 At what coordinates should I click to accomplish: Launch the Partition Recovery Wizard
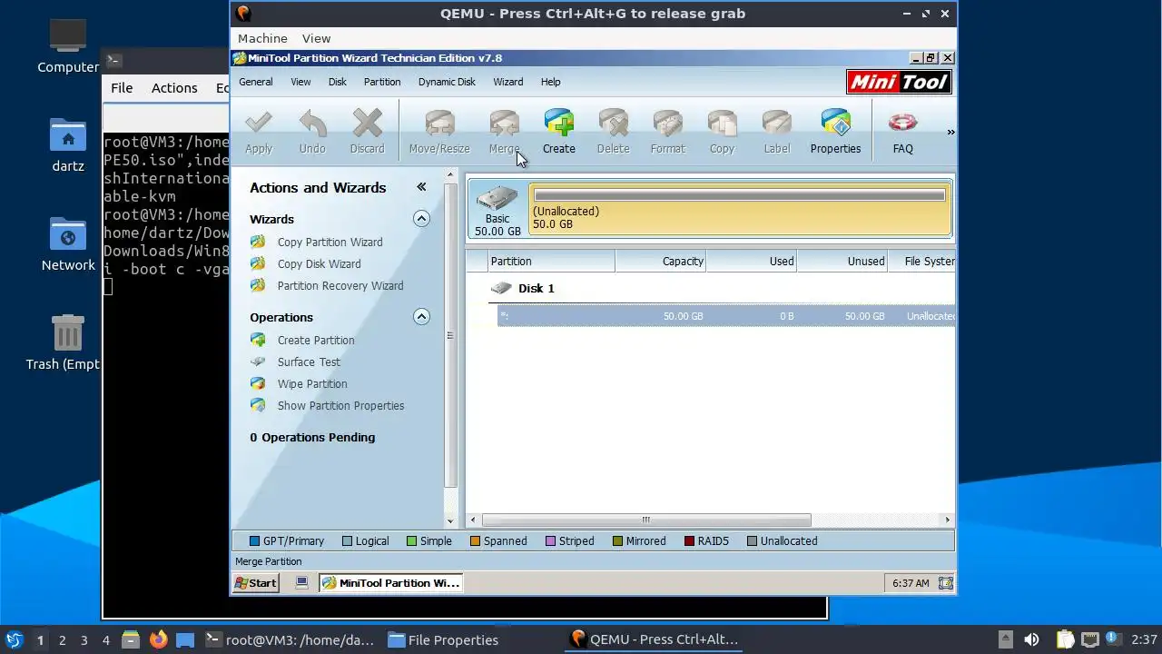click(x=340, y=286)
